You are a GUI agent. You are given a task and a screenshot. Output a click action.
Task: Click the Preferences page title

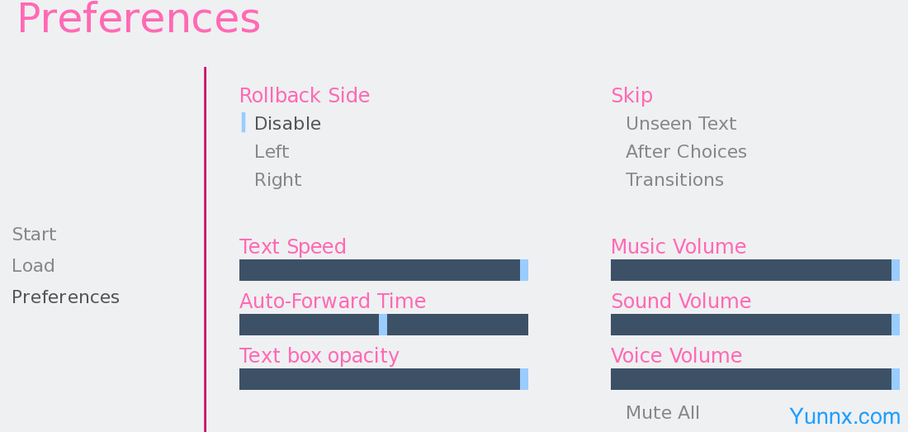pos(138,18)
